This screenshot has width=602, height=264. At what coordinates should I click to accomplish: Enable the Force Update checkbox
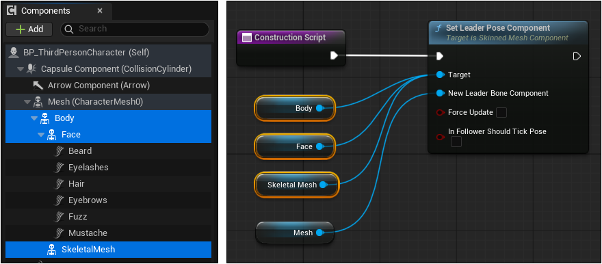(x=501, y=113)
